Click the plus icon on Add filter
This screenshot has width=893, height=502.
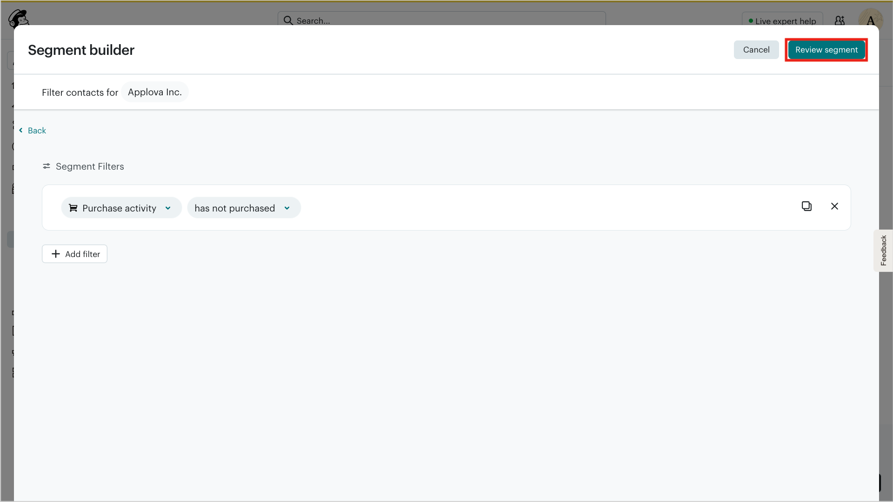pos(56,254)
